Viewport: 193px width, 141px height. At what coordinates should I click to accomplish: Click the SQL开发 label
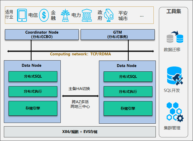point(172,91)
